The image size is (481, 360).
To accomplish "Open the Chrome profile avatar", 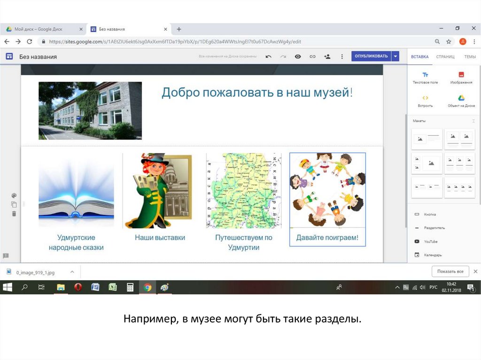I will click(x=463, y=41).
